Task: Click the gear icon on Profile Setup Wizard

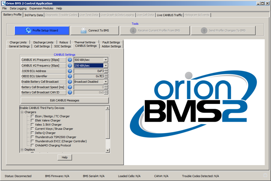Action: click(28, 30)
